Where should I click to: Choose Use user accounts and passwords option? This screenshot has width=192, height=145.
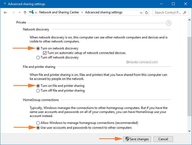84,128
